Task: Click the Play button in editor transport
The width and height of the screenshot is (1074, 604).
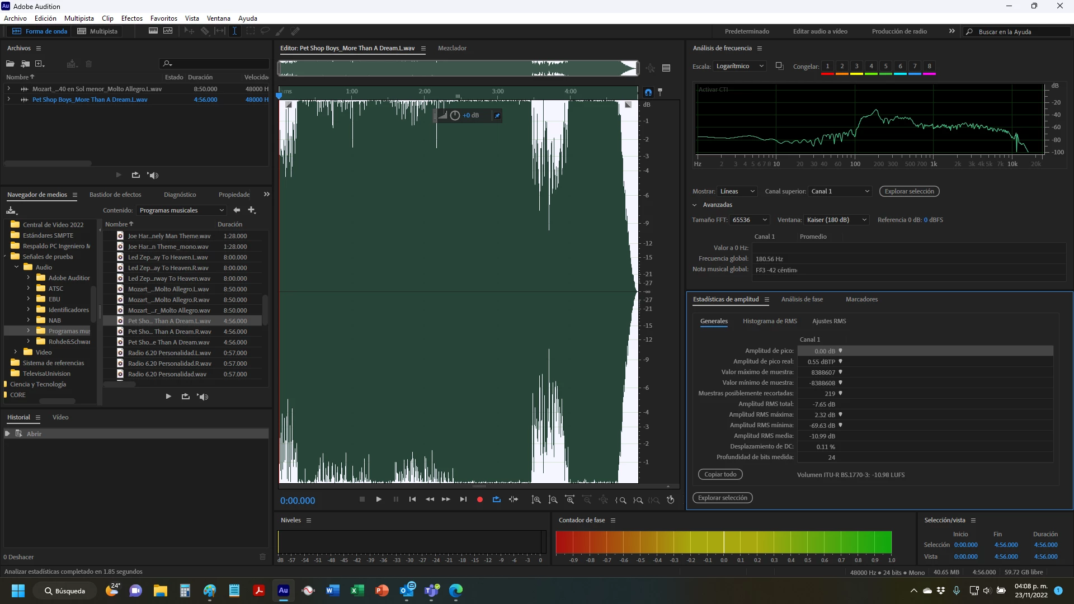Action: [x=379, y=499]
